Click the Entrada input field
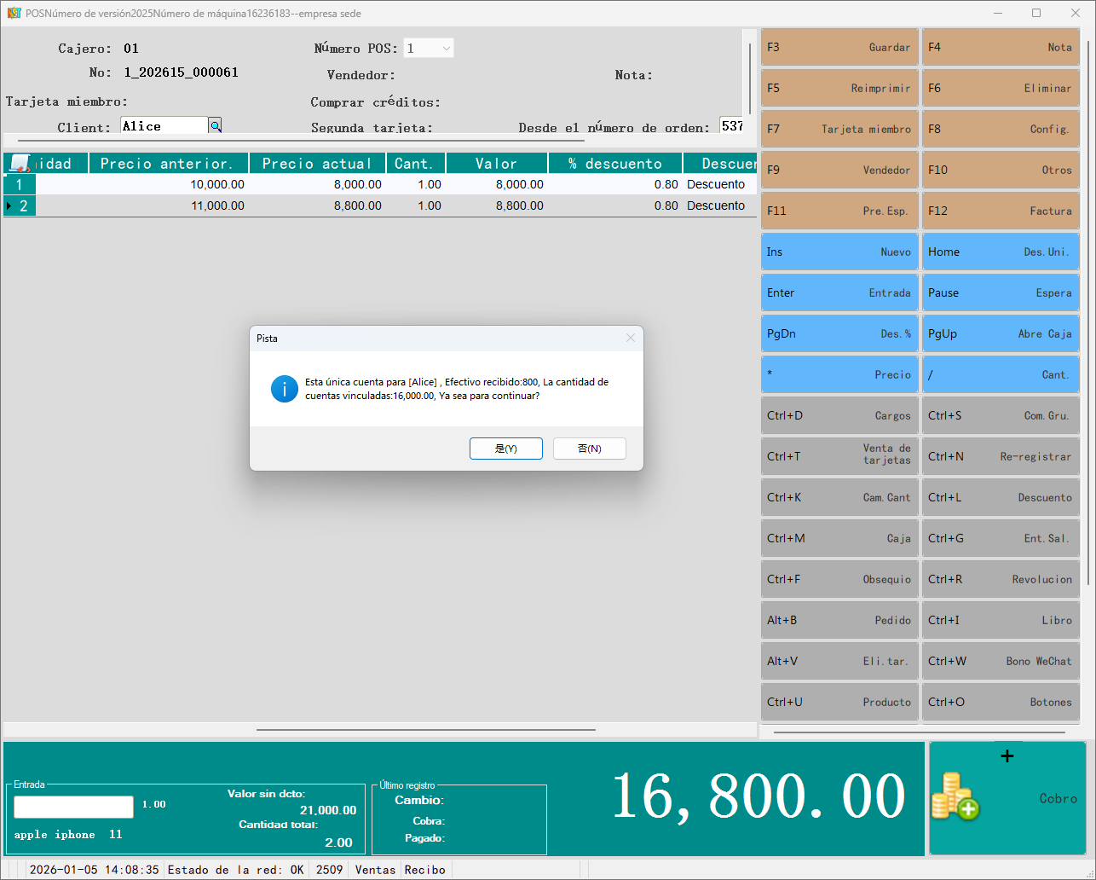Screen dimensions: 1096x880 73,807
